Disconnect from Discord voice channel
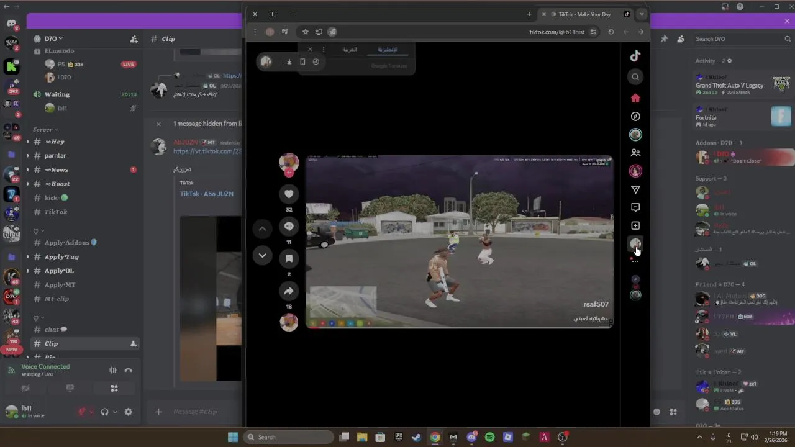This screenshot has height=447, width=795. (129, 370)
